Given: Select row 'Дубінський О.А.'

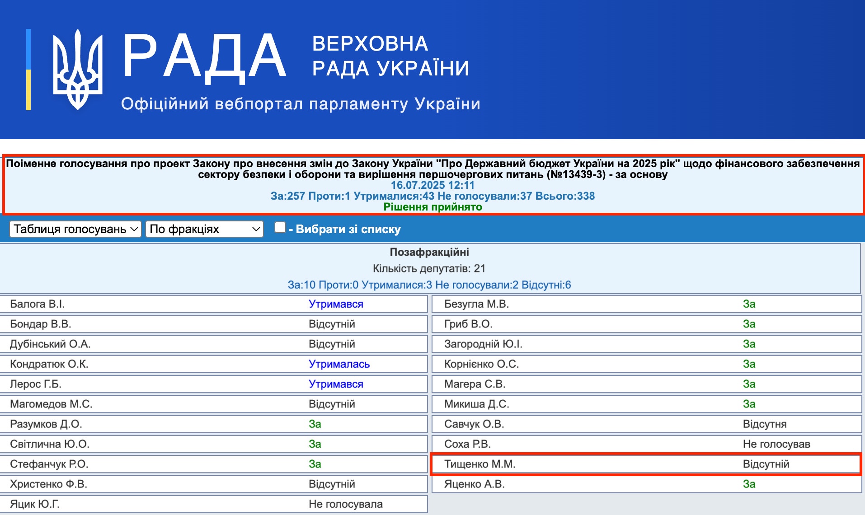Looking at the screenshot, I should click(x=213, y=344).
